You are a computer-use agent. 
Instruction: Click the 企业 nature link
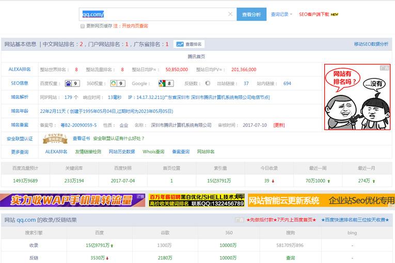[124, 125]
